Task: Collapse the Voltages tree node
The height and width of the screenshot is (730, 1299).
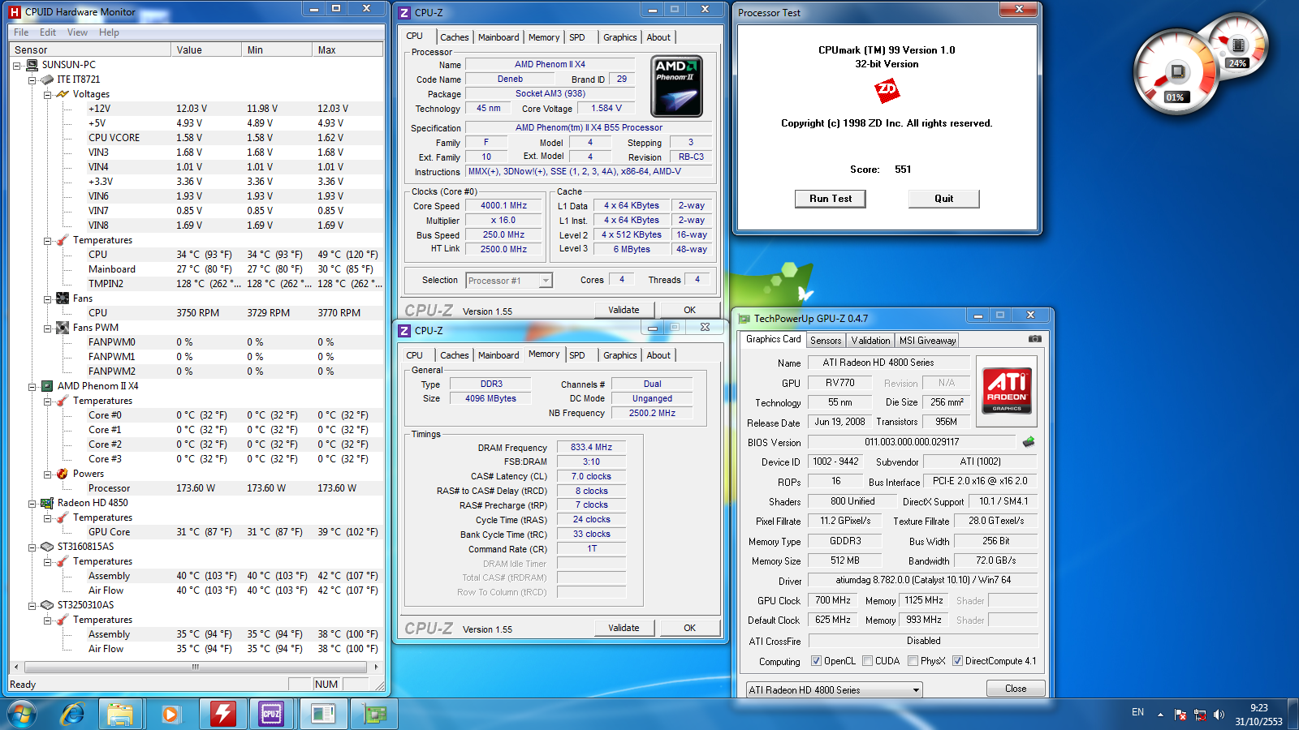Action: click(48, 94)
